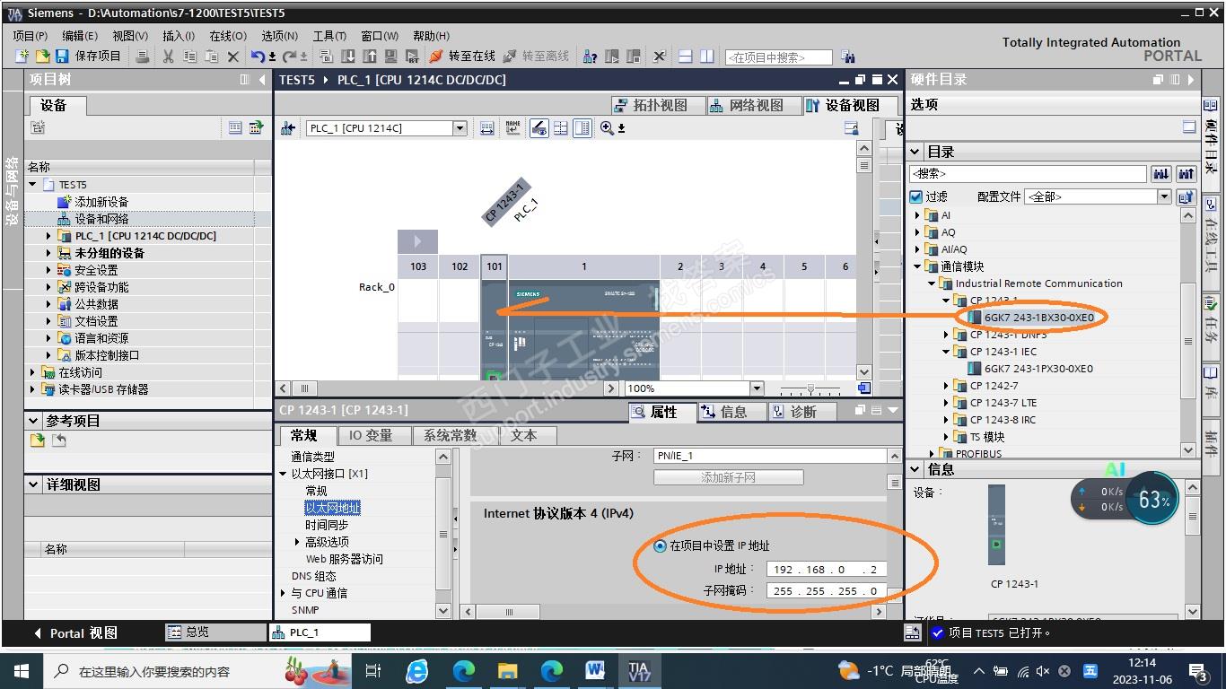Image resolution: width=1226 pixels, height=689 pixels.
Task: Switch to Portal 视图
Action: point(75,632)
